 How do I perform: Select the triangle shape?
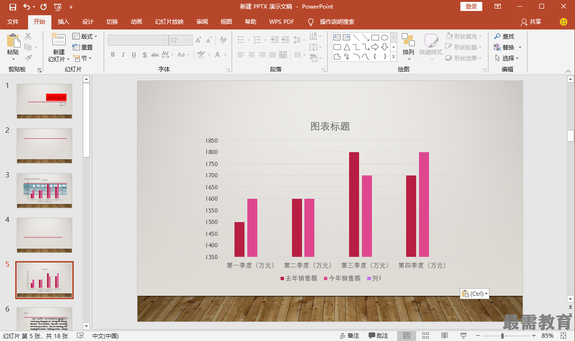(x=346, y=47)
